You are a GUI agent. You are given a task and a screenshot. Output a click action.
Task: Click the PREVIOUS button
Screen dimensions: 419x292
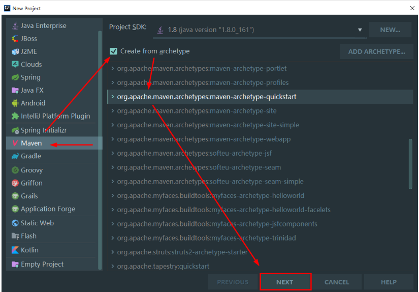coord(233,282)
